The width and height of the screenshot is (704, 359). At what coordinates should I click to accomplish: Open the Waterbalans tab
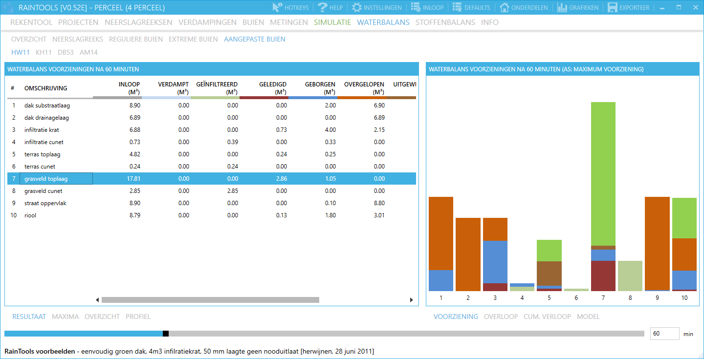383,22
